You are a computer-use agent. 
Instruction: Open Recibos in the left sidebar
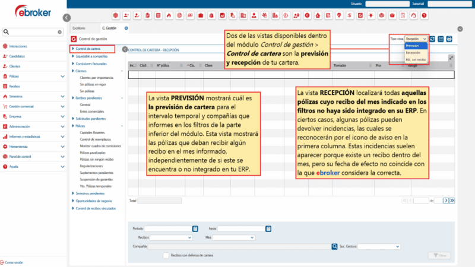point(14,87)
